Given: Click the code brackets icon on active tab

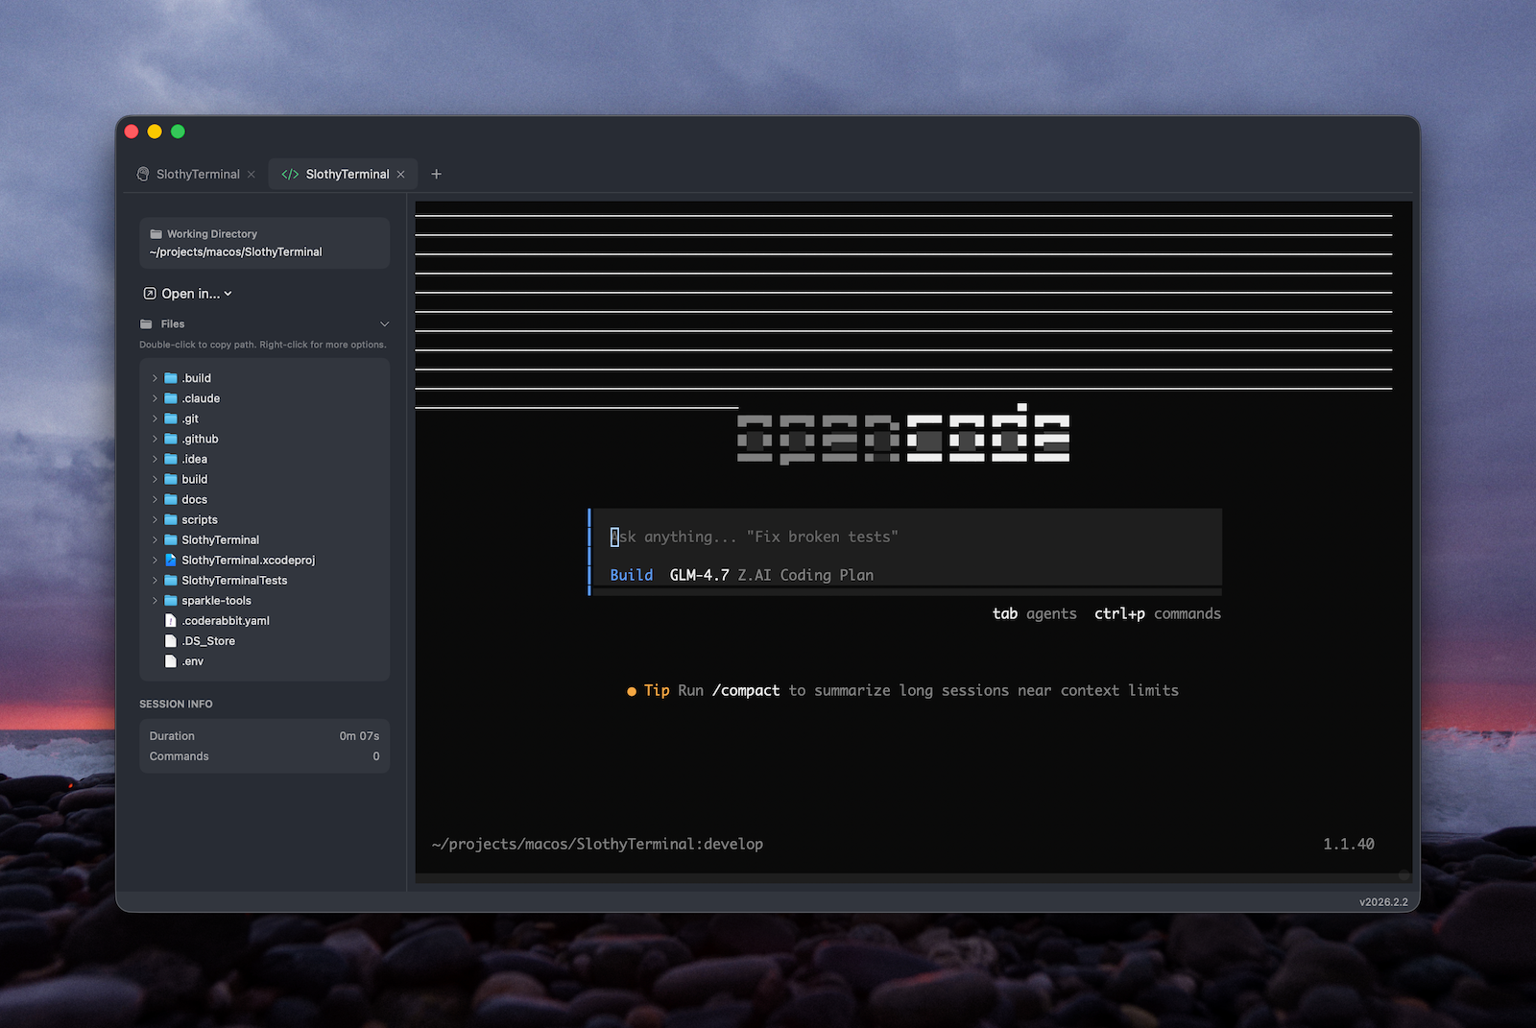Looking at the screenshot, I should (289, 174).
